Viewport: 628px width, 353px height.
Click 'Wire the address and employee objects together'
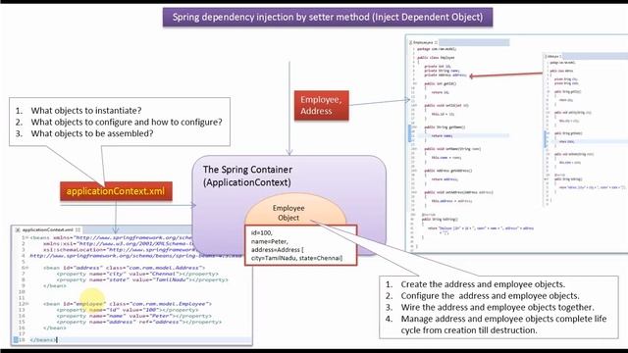point(497,308)
